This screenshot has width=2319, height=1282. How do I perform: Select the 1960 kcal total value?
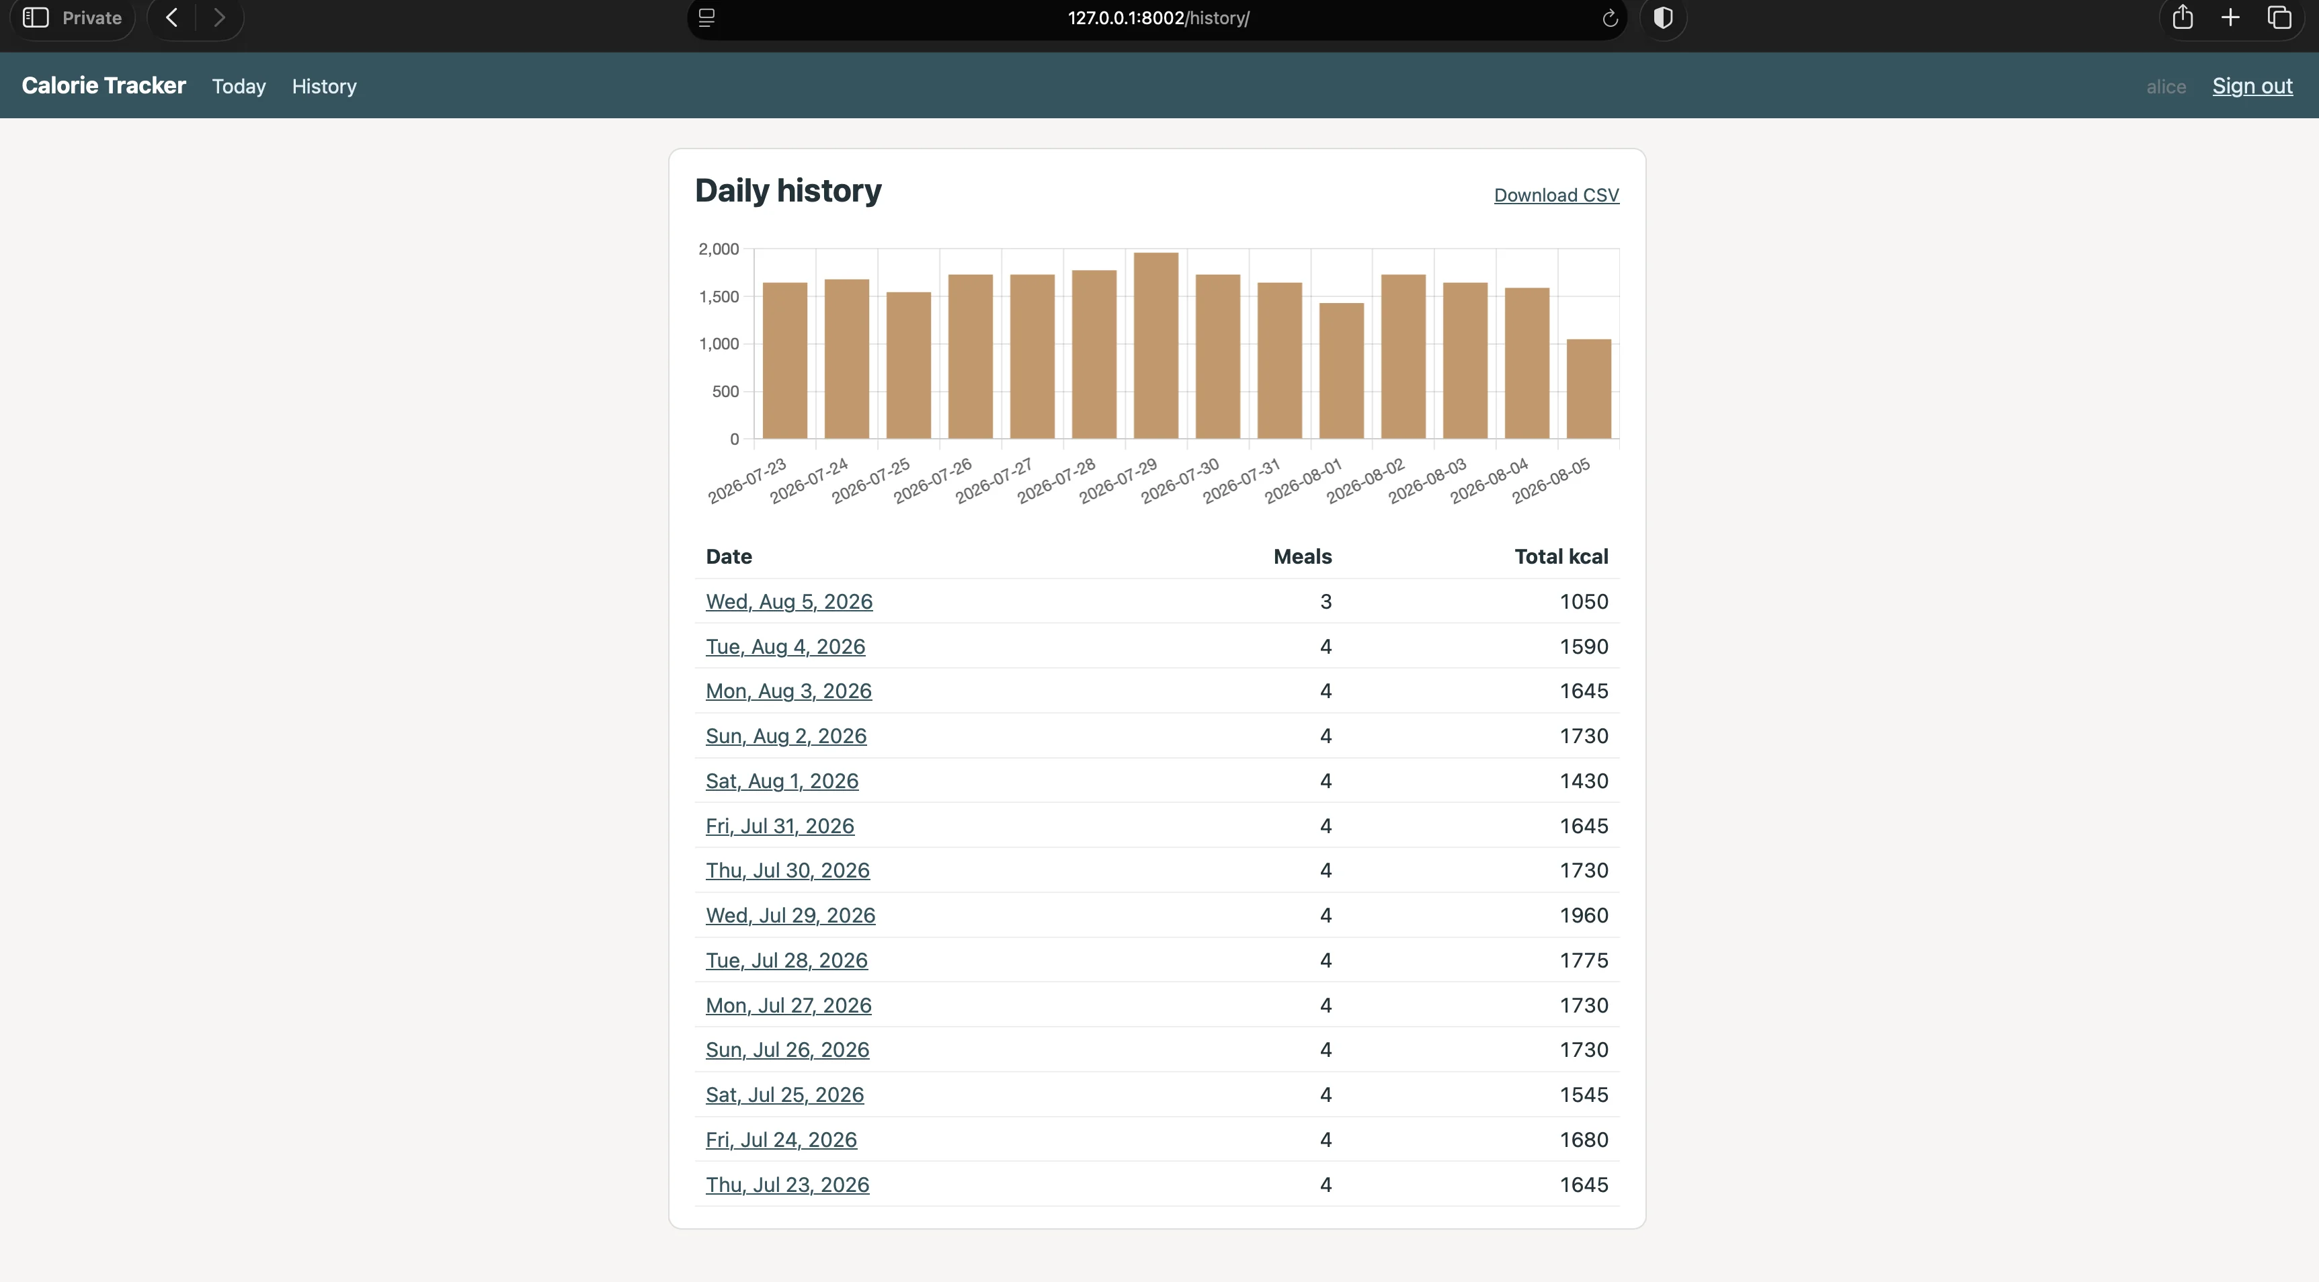click(1584, 915)
